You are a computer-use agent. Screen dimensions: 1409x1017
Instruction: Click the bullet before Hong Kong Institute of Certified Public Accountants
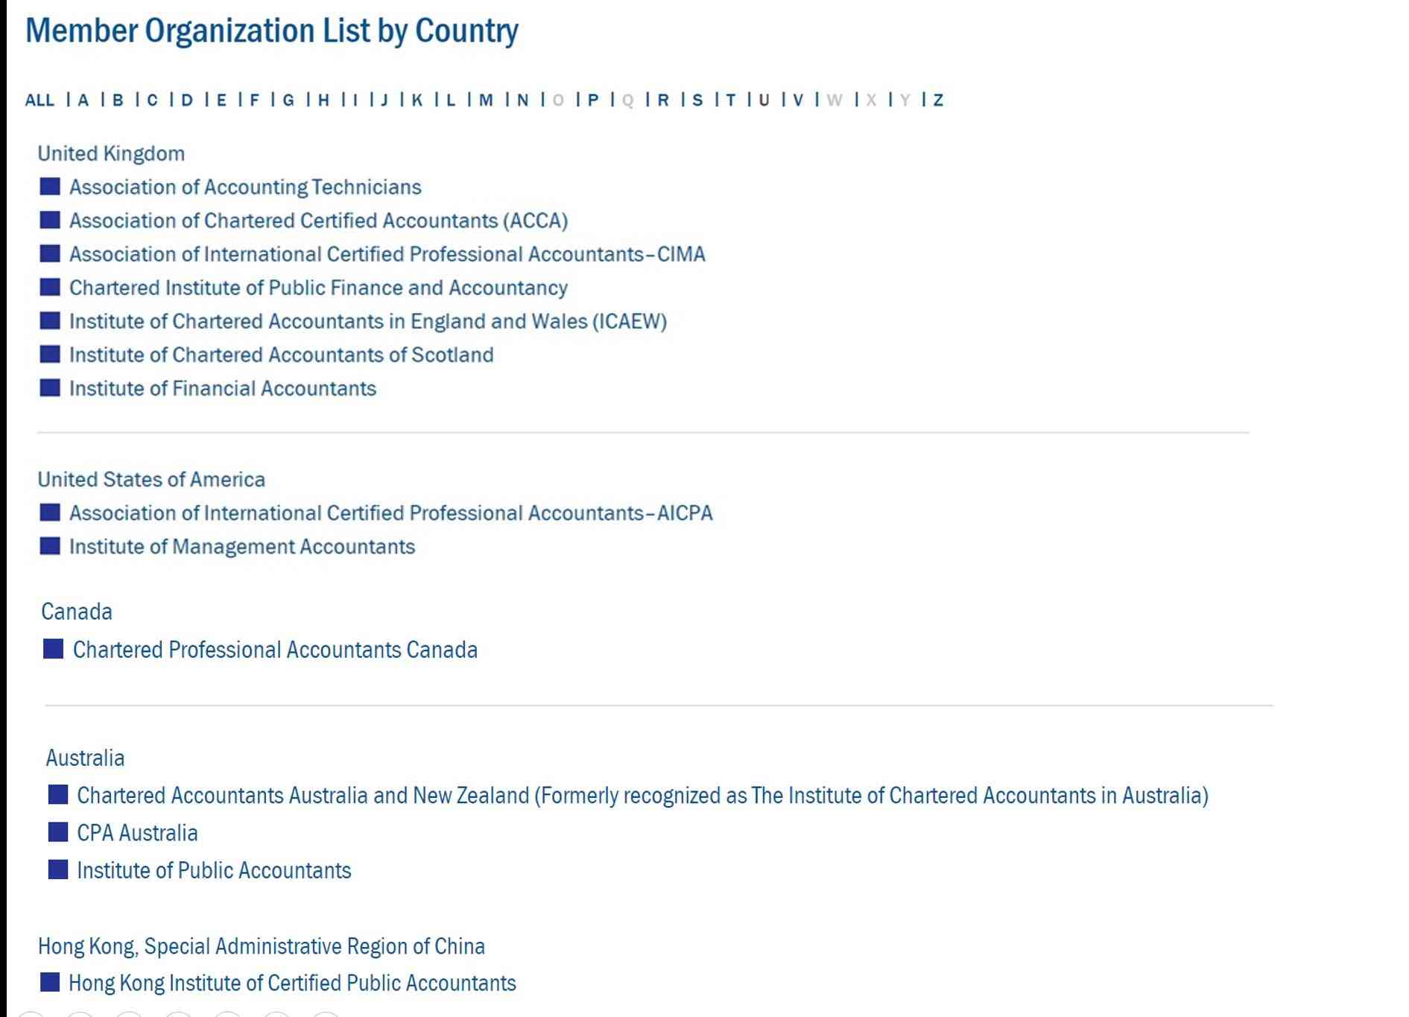(x=50, y=982)
